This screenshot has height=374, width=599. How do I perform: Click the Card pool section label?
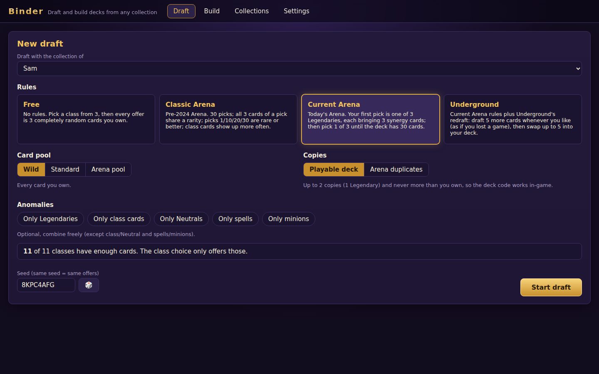(34, 155)
